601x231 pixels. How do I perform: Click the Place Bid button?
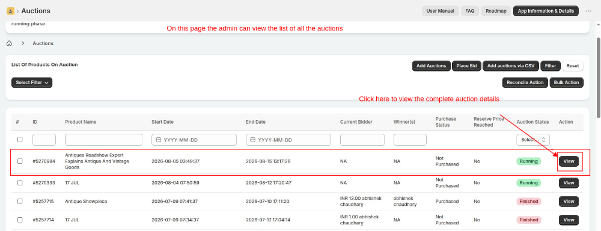click(x=466, y=66)
